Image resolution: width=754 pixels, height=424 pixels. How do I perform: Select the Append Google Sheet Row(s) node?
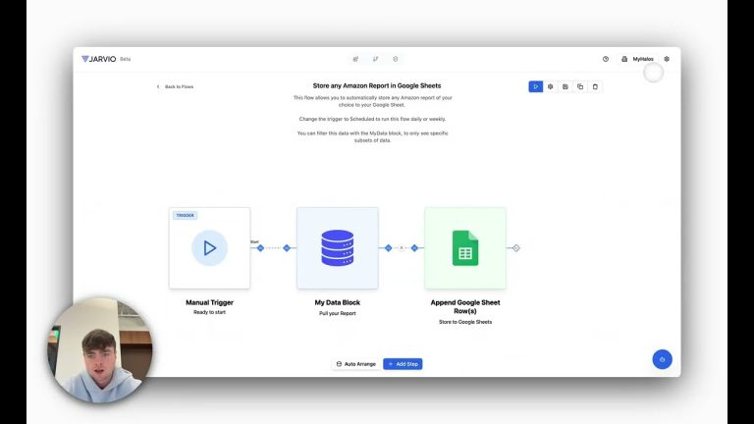(x=465, y=248)
